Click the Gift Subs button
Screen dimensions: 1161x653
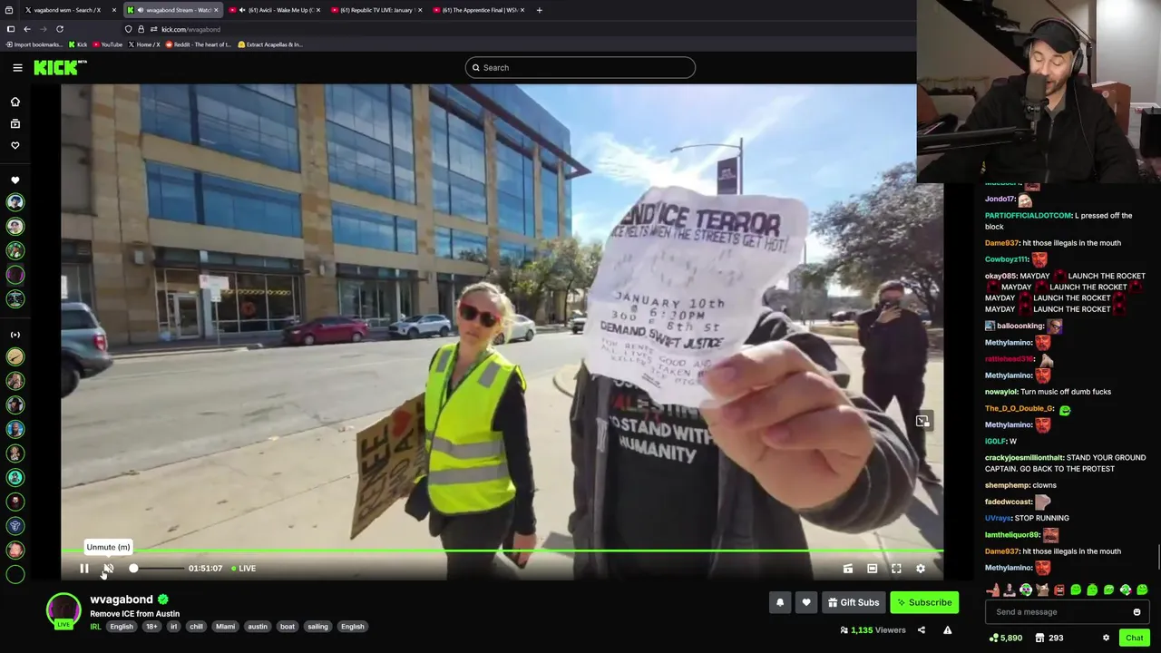854,602
